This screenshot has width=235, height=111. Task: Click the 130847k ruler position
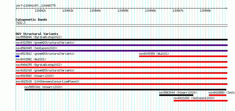point(178,11)
